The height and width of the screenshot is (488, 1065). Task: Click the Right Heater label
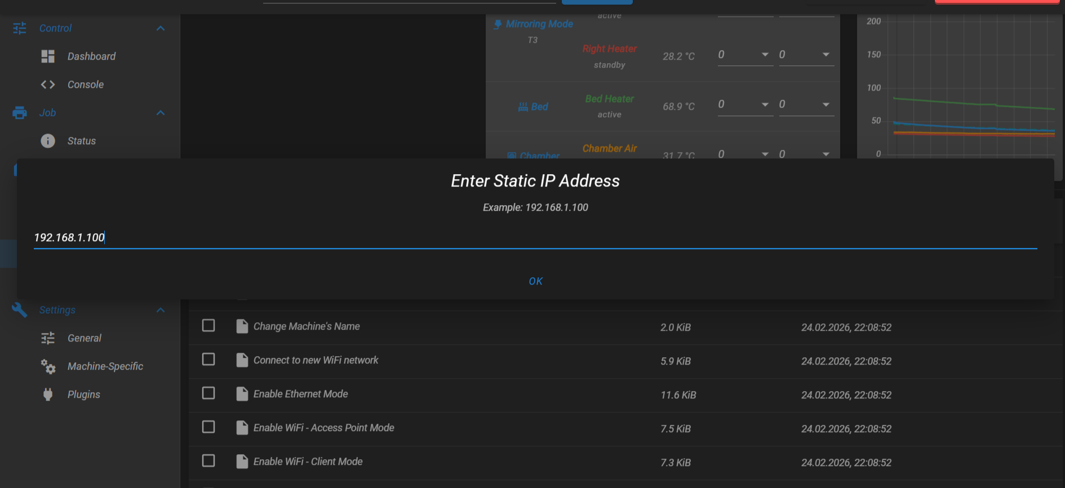coord(610,49)
